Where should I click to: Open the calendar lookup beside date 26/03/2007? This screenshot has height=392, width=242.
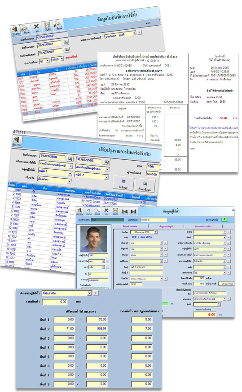tap(66, 42)
